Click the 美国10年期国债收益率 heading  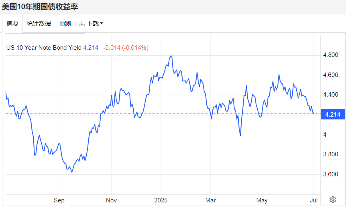(40, 6)
